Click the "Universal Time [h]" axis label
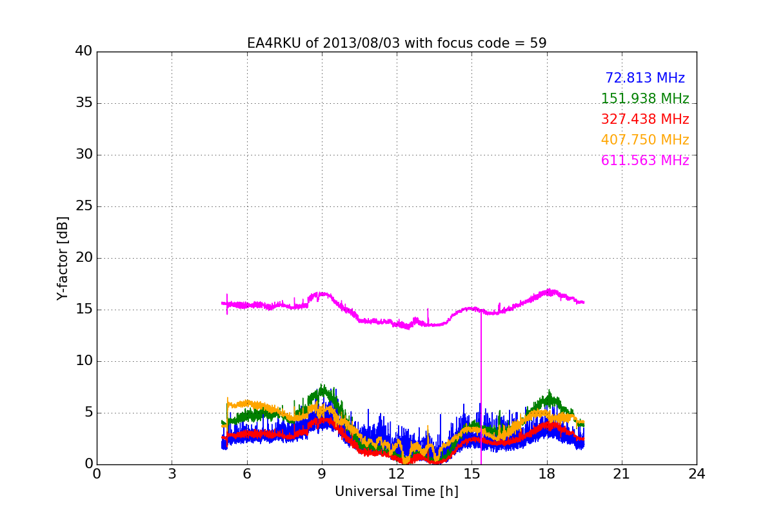 pyautogui.click(x=397, y=491)
